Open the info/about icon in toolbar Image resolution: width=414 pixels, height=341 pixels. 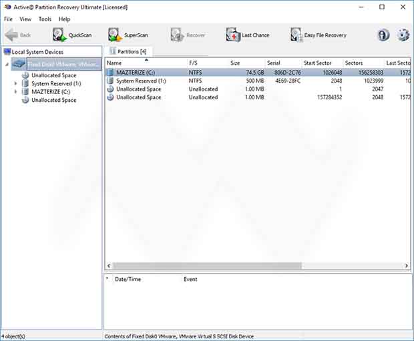click(383, 35)
